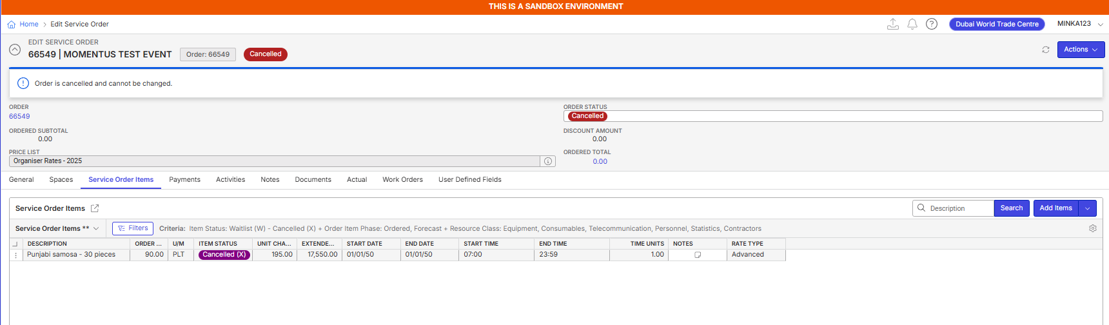1109x325 pixels.
Task: Expand the Add Items dropdown arrow
Action: 1087,208
